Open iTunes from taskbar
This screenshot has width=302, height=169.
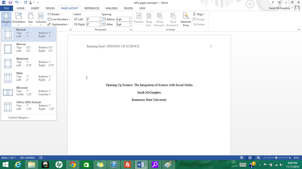point(114,165)
